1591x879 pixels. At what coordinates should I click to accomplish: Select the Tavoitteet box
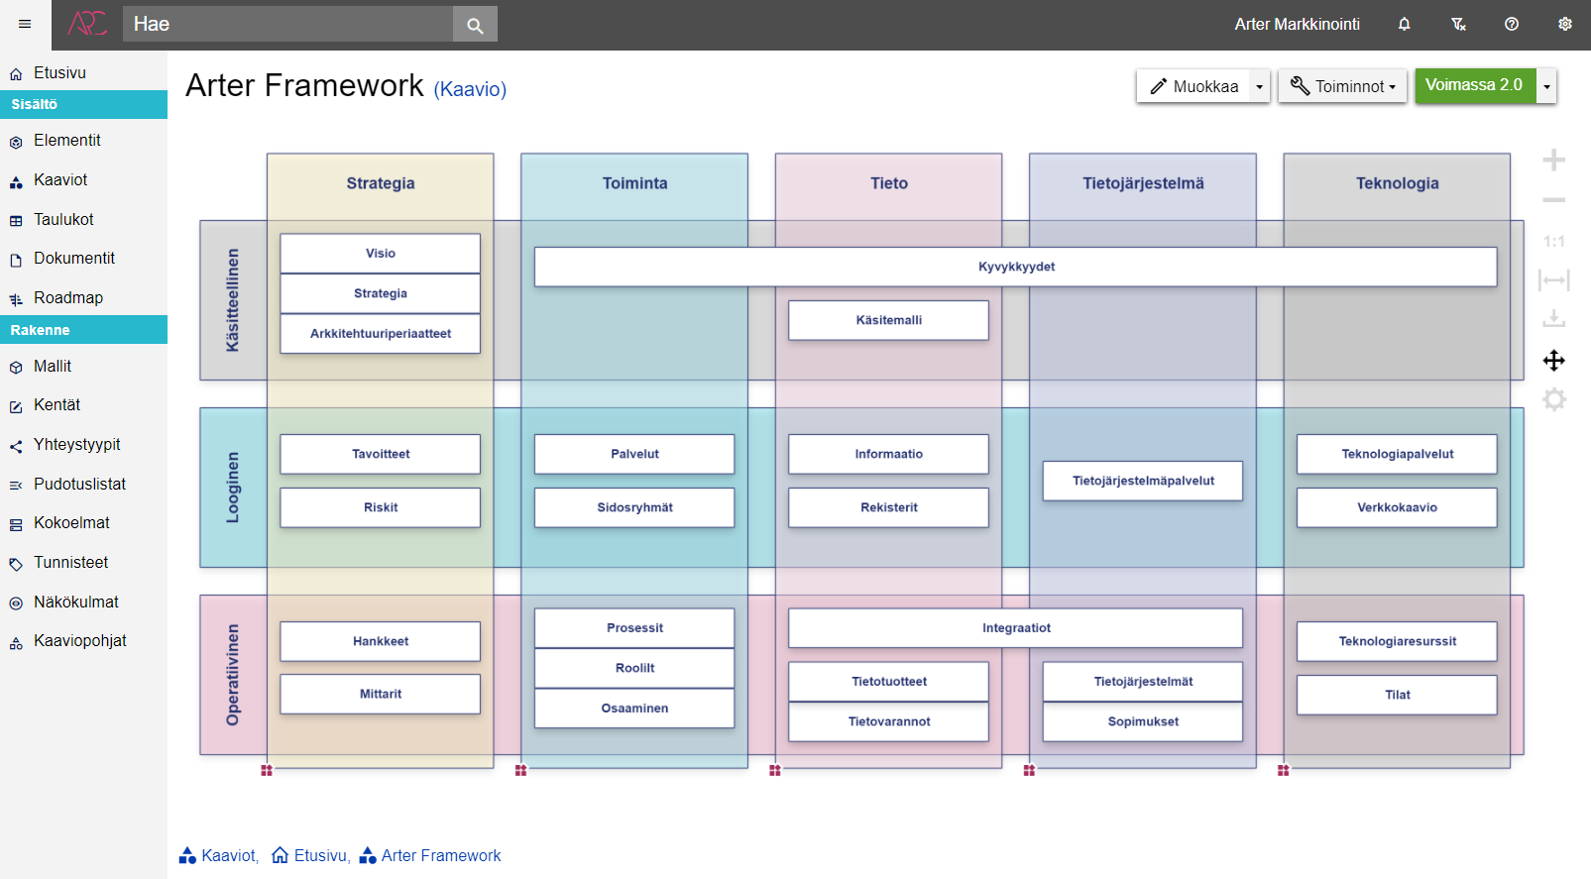click(381, 454)
